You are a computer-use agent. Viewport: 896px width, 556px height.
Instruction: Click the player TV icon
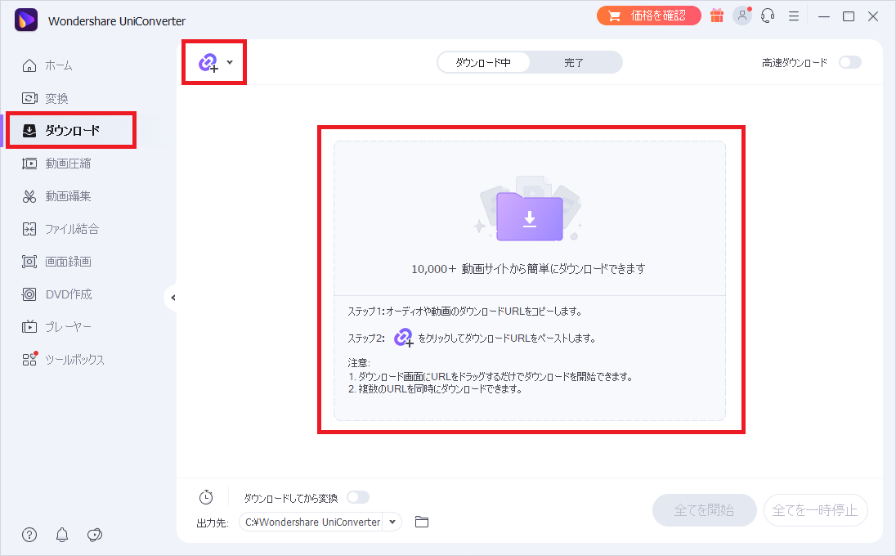pos(29,327)
